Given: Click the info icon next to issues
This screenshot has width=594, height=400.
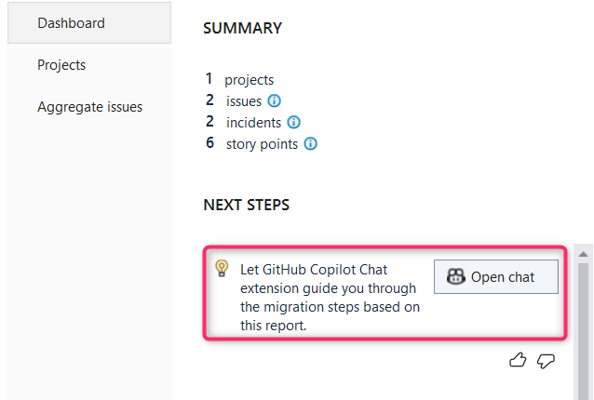Looking at the screenshot, I should click(x=275, y=100).
